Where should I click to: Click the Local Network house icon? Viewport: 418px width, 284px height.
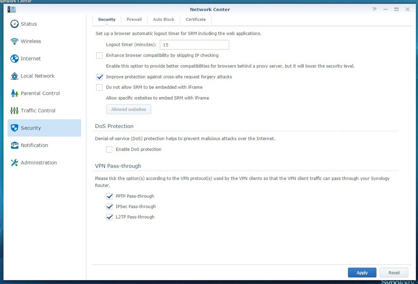14,76
